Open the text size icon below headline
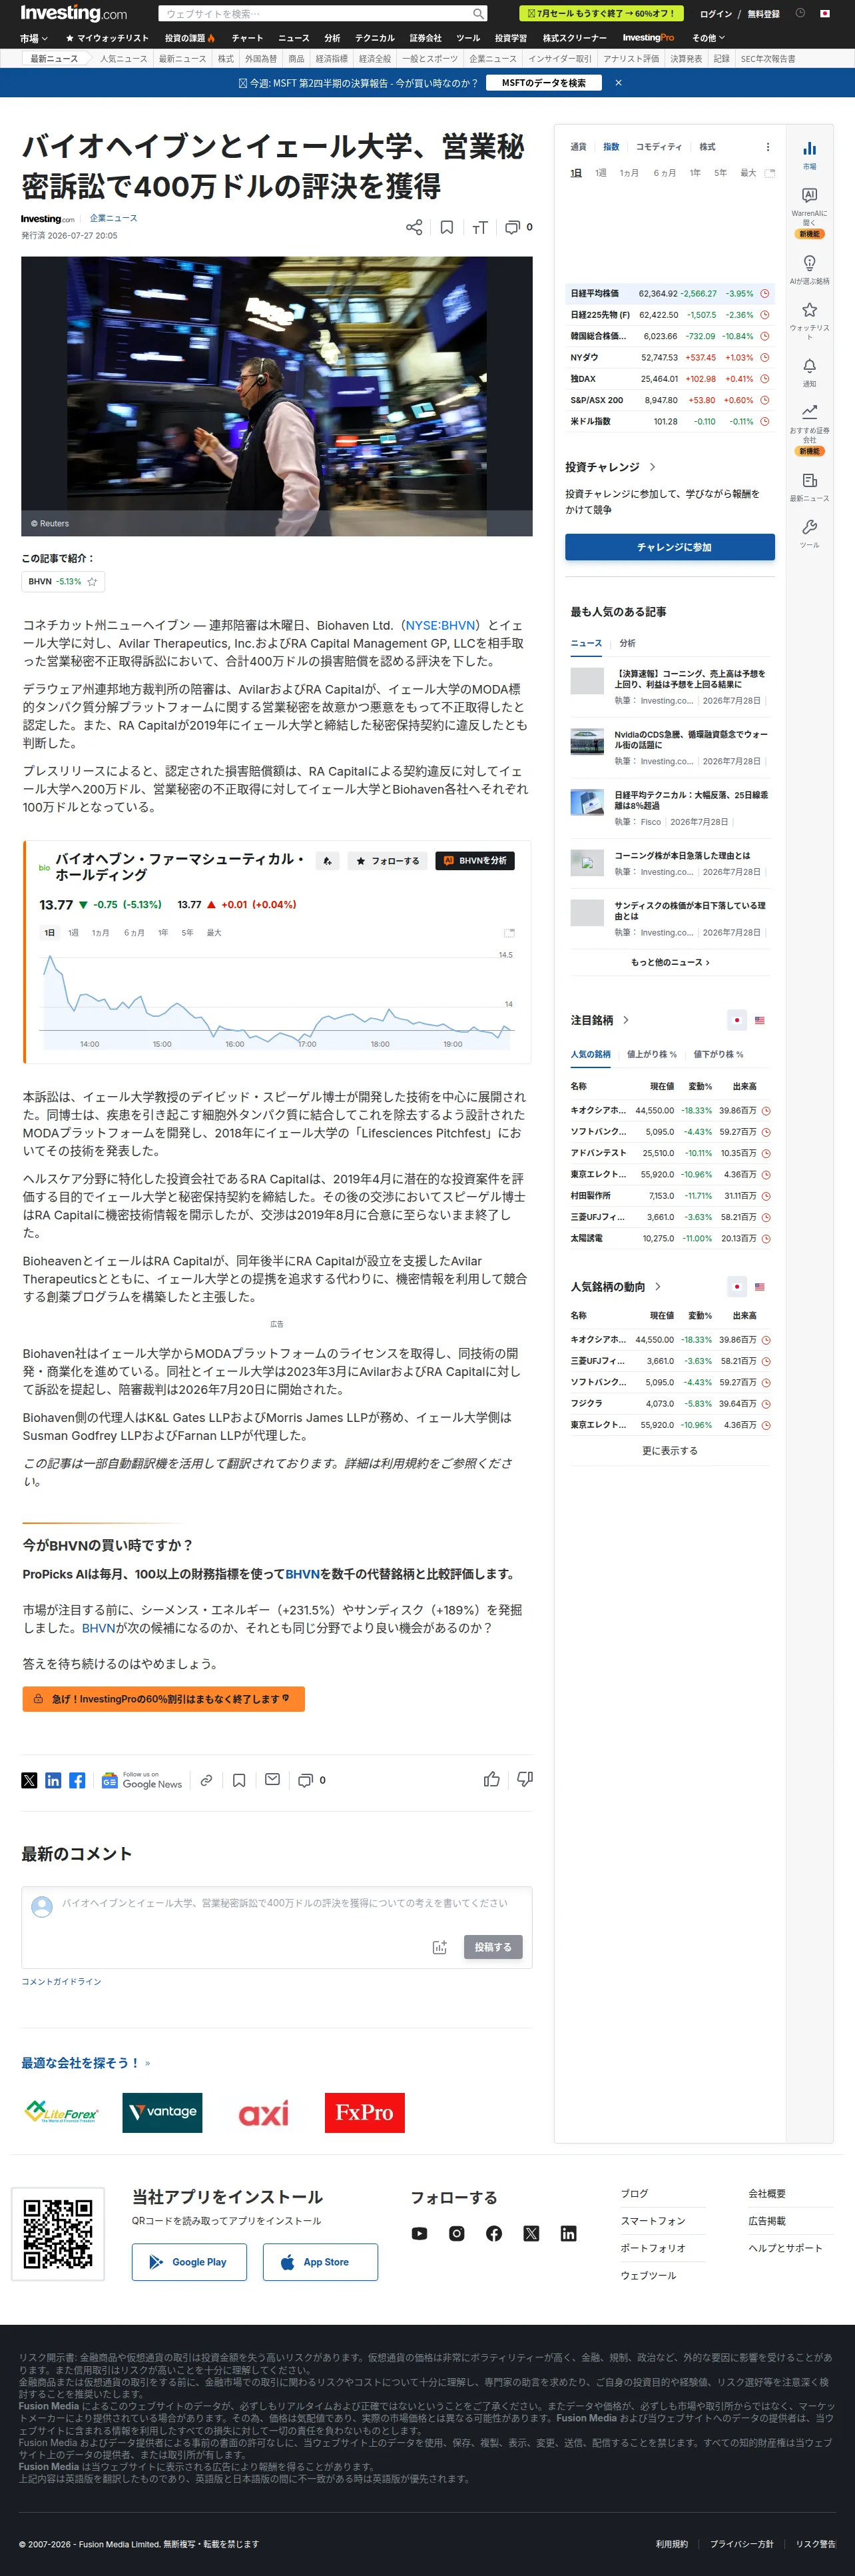The width and height of the screenshot is (855, 2576). pyautogui.click(x=479, y=227)
